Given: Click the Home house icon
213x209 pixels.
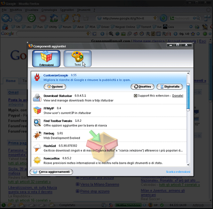Looking at the screenshot, I should pyautogui.click(x=54, y=18).
